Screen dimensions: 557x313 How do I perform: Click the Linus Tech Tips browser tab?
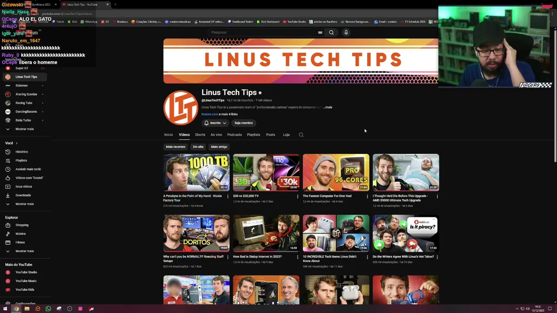click(x=82, y=4)
